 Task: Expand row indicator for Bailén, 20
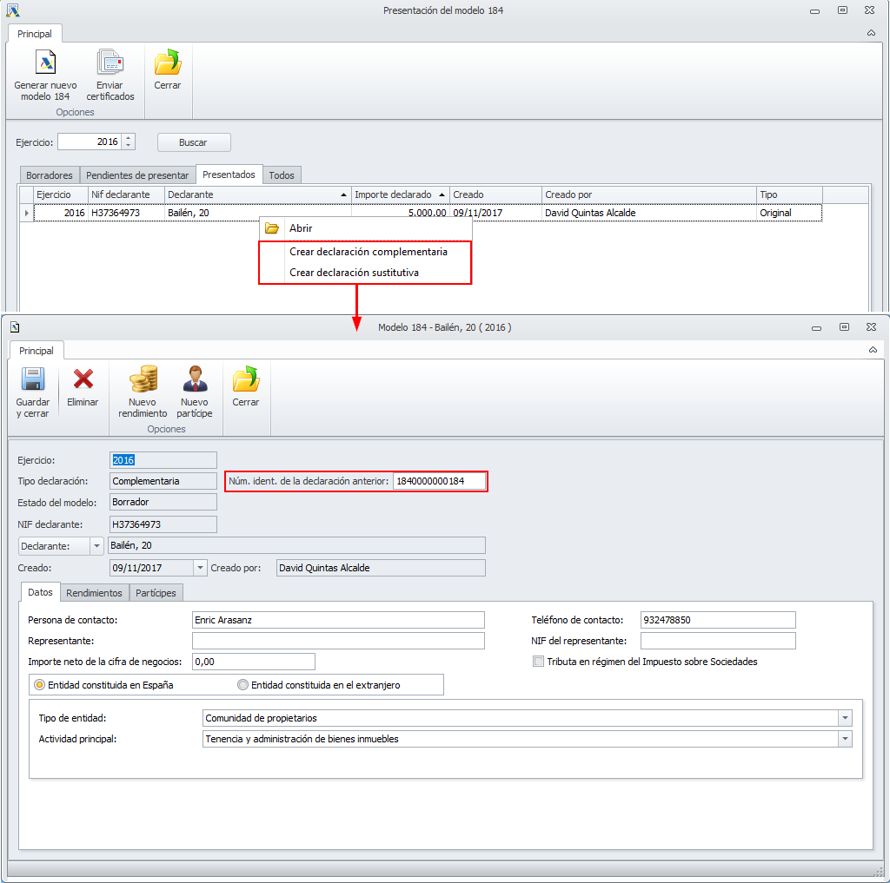(x=27, y=213)
